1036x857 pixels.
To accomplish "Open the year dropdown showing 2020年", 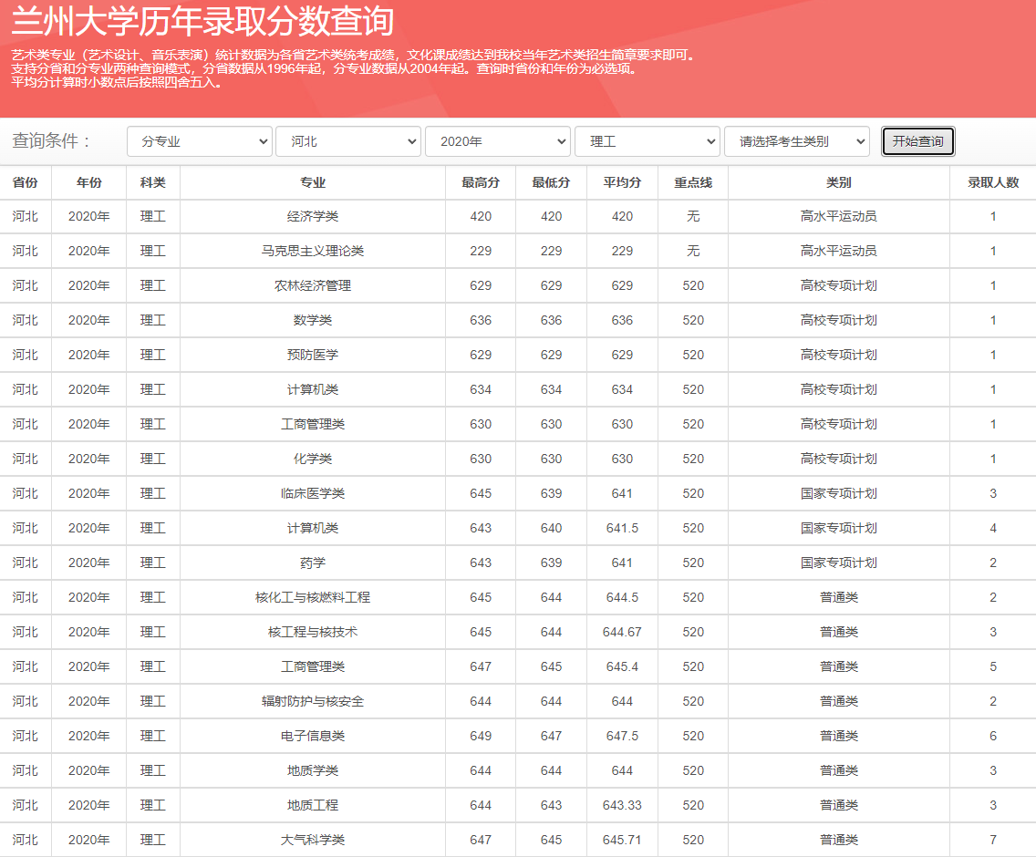I will click(x=498, y=141).
